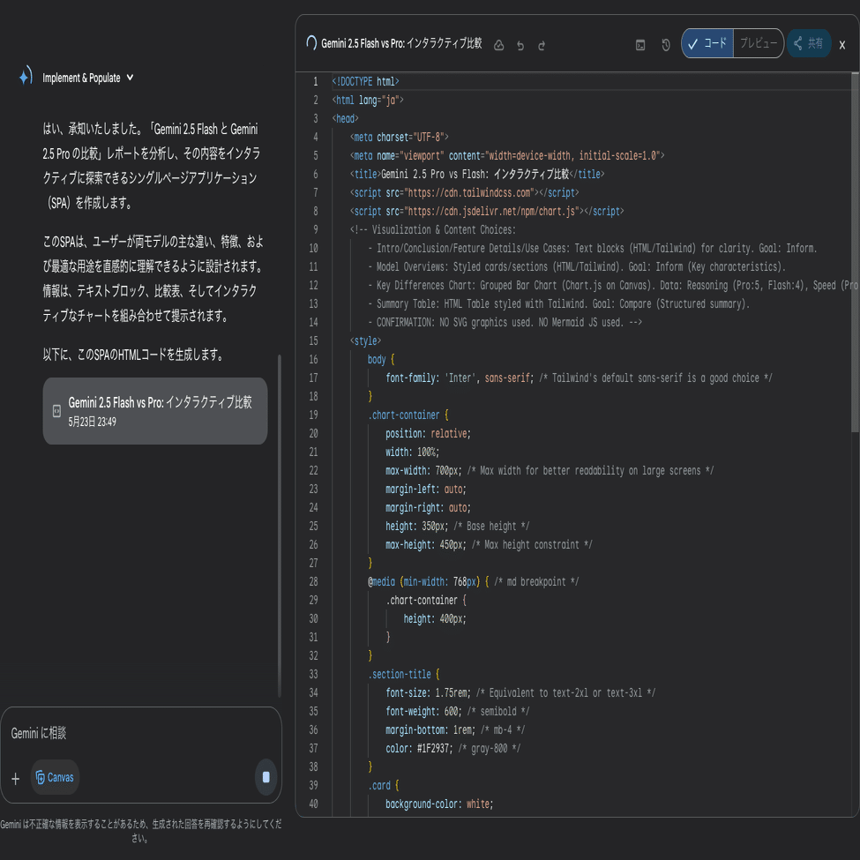Click the cloud save status icon
This screenshot has height=860, width=860.
pyautogui.click(x=498, y=46)
